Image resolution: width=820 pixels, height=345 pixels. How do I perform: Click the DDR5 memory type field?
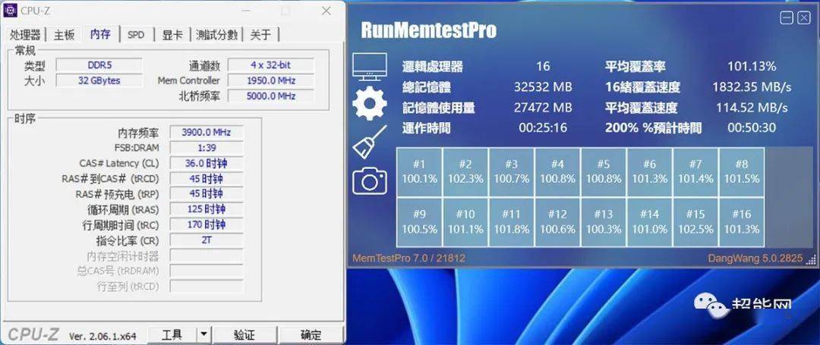pyautogui.click(x=99, y=65)
